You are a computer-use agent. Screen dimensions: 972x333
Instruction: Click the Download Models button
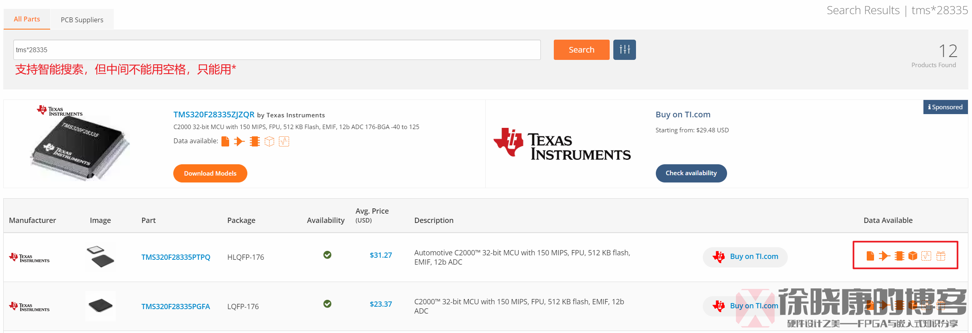click(x=210, y=173)
